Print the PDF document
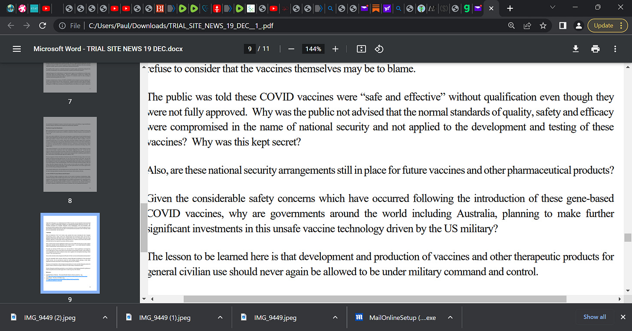 point(596,49)
